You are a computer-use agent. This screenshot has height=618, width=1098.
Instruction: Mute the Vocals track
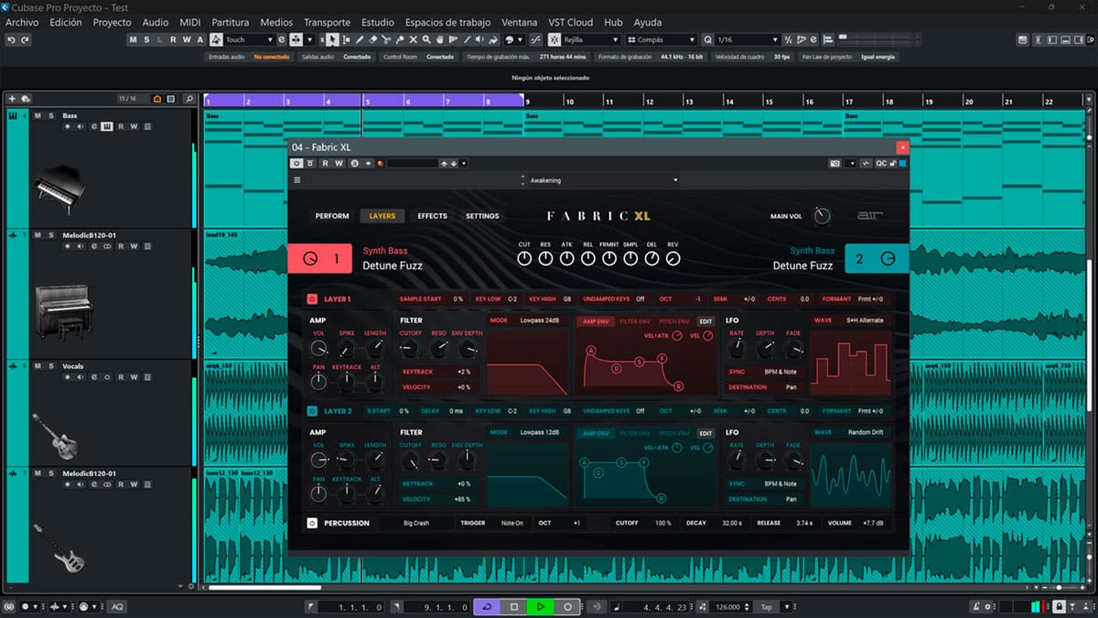38,366
